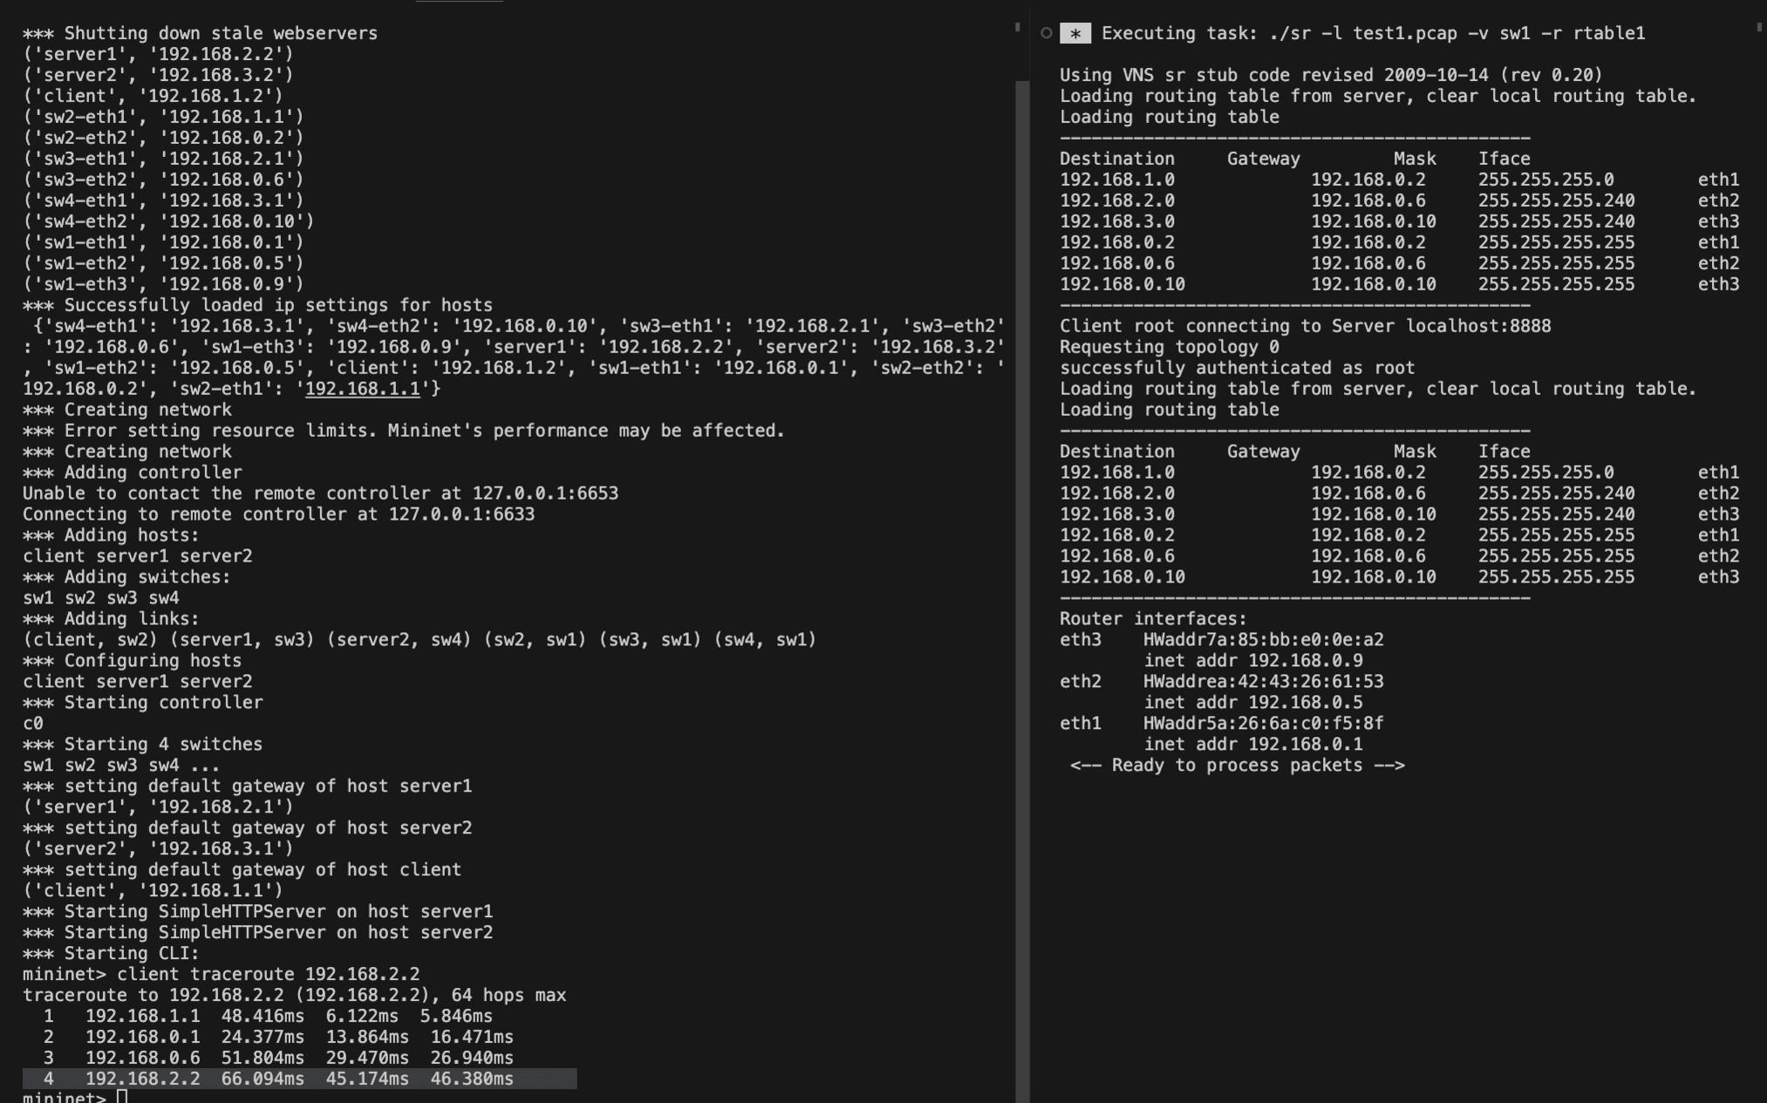Click the left terminal vertical scrollbar thumb
The width and height of the screenshot is (1767, 1103).
click(1021, 591)
